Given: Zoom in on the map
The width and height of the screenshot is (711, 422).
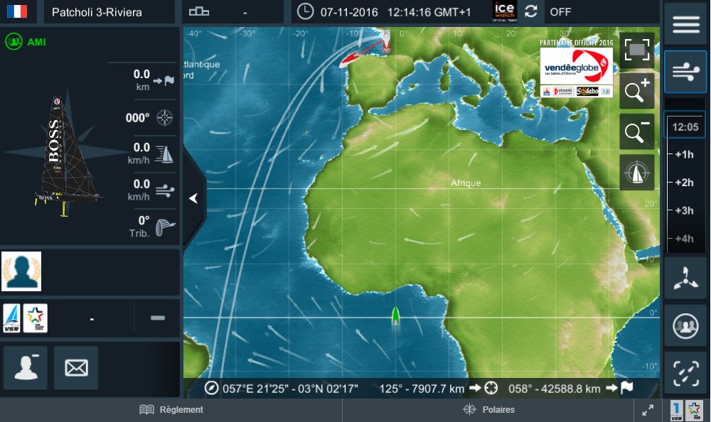Looking at the screenshot, I should [x=636, y=91].
